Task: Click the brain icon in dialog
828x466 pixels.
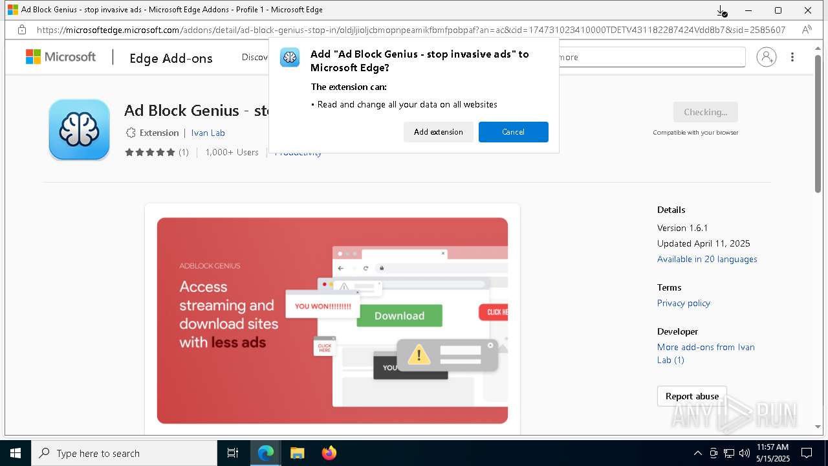Action: pyautogui.click(x=290, y=57)
